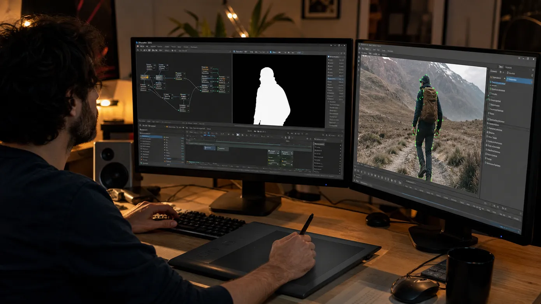
Task: Click the white X-shaped cut icon above the timeline
Action: (238, 135)
